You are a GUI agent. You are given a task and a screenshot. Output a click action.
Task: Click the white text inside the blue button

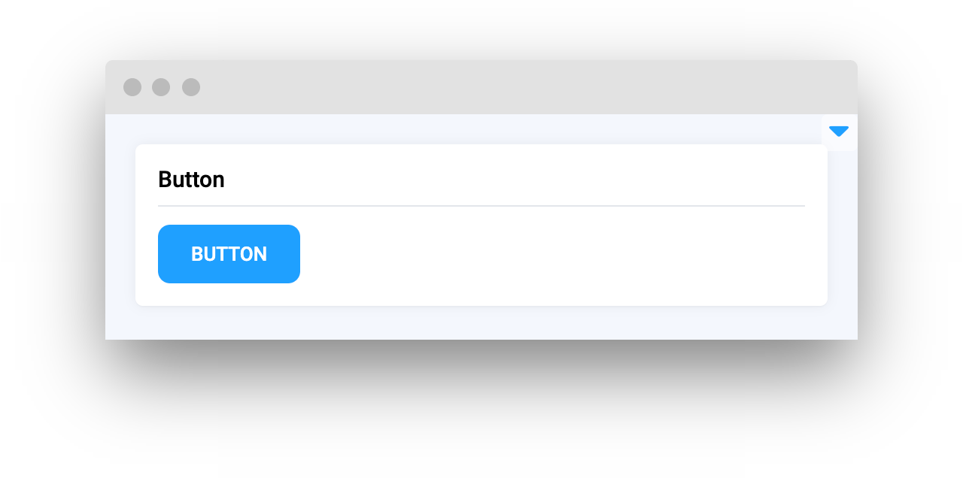[x=229, y=254]
